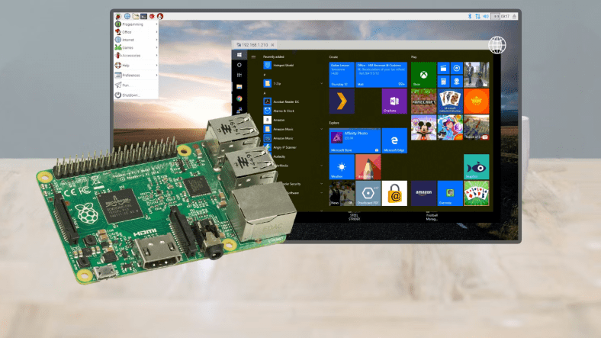Open the Microsoft Solitaire Collection tile
The width and height of the screenshot is (601, 338).
pos(450,101)
